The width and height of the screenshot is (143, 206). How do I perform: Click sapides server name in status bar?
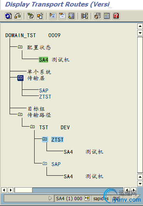[x=101, y=198]
